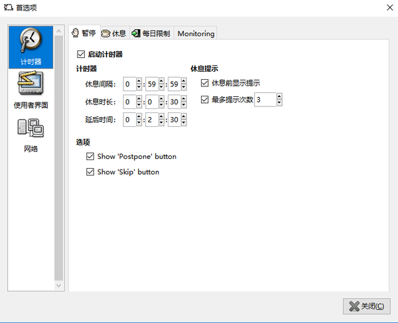The height and width of the screenshot is (323, 398).
Task: Increase 延后时间 seconds with up arrow
Action: coord(184,116)
